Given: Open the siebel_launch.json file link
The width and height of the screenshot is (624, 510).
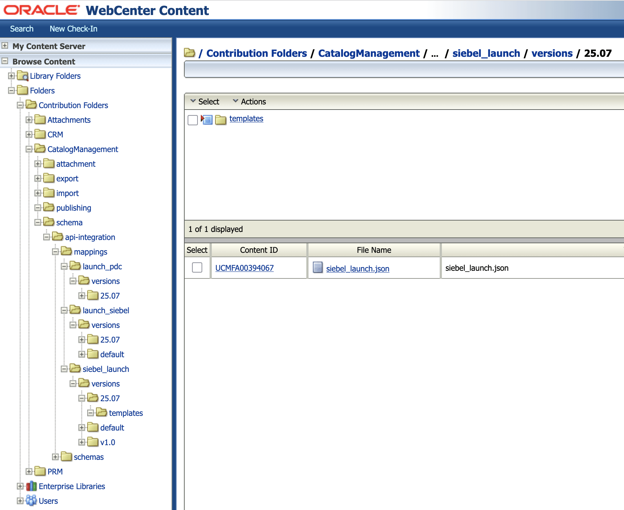Looking at the screenshot, I should 358,269.
